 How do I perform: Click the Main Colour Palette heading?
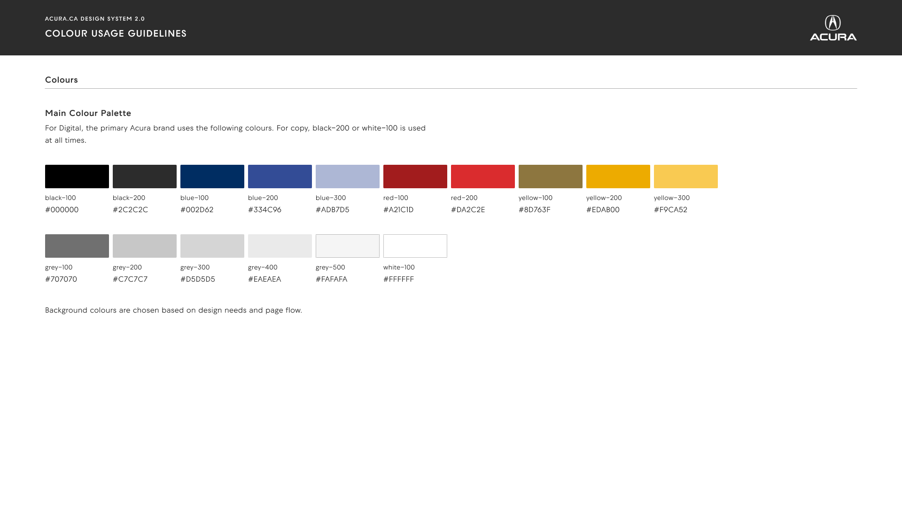point(88,113)
